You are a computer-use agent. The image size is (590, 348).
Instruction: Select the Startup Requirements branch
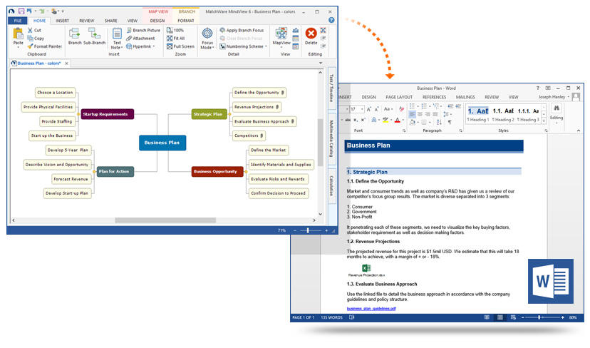tap(107, 114)
